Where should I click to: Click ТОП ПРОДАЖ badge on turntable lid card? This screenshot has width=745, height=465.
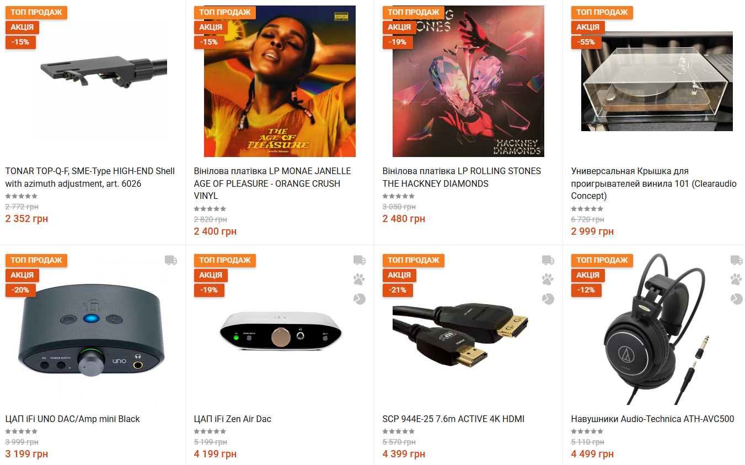(602, 12)
